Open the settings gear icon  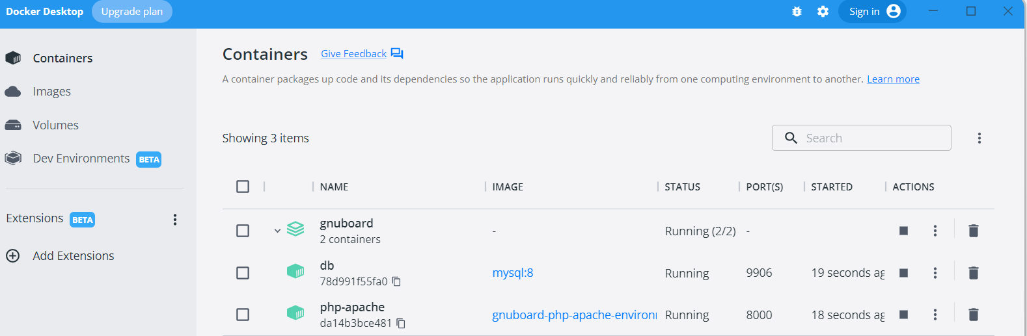pyautogui.click(x=823, y=12)
